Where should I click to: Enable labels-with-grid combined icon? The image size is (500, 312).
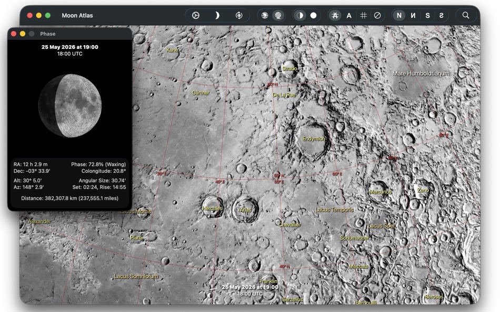pyautogui.click(x=335, y=15)
